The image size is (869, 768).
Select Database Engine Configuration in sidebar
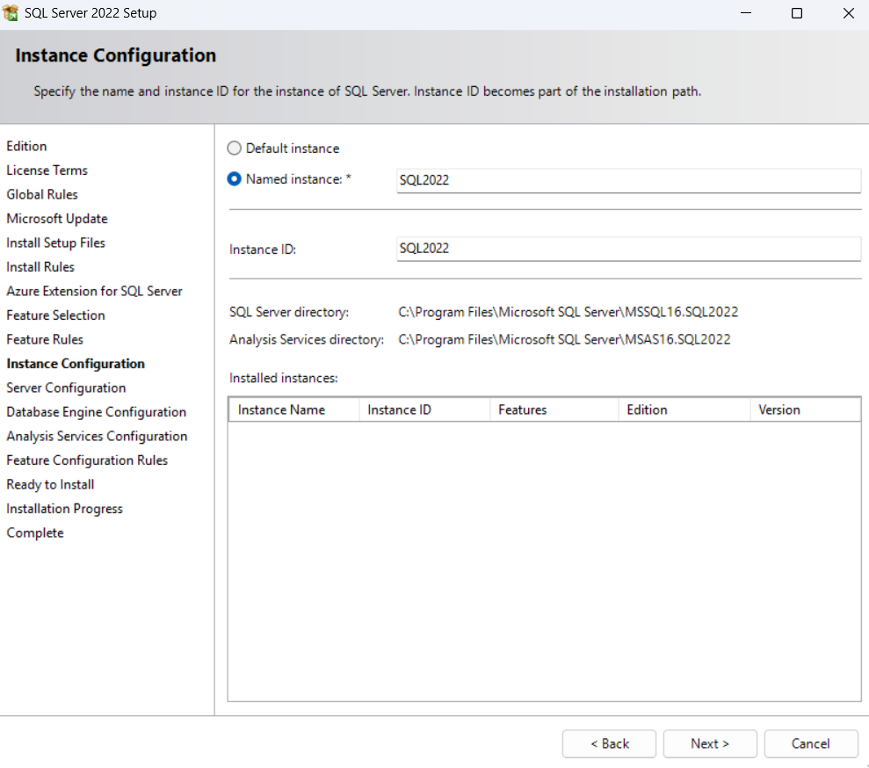click(96, 412)
